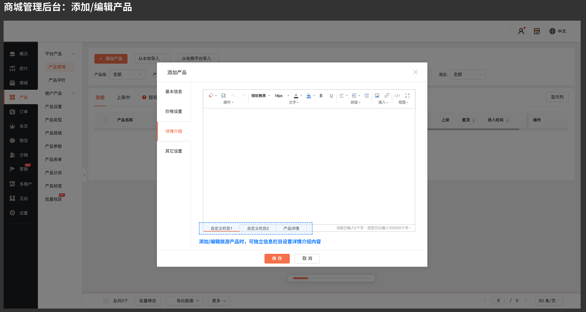Toggle bold formatting B button
Viewport: 586px width, 312px height.
click(x=321, y=96)
